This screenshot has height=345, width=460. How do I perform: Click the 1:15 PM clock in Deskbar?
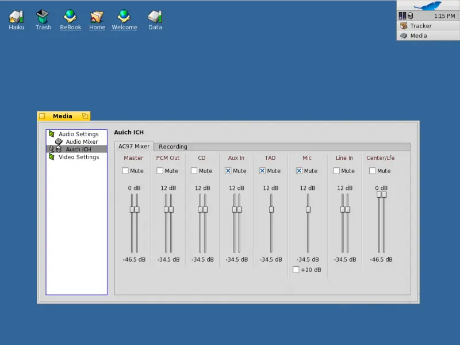(x=444, y=16)
